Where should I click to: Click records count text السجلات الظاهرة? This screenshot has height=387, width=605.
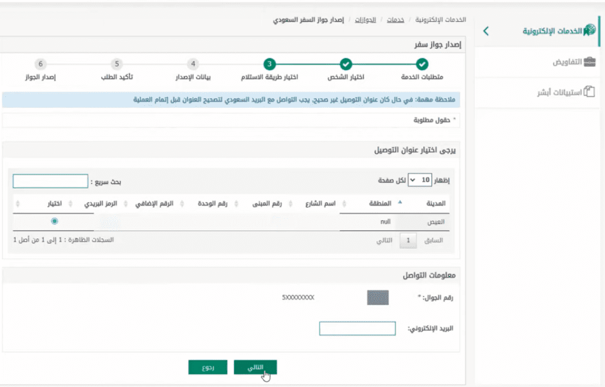(64, 240)
